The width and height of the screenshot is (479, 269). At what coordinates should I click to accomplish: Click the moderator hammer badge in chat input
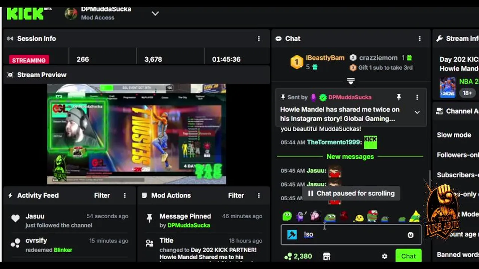pos(292,235)
